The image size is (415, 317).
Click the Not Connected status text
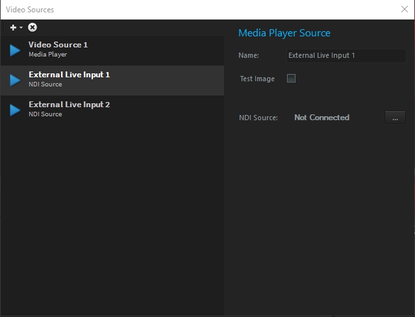point(321,118)
